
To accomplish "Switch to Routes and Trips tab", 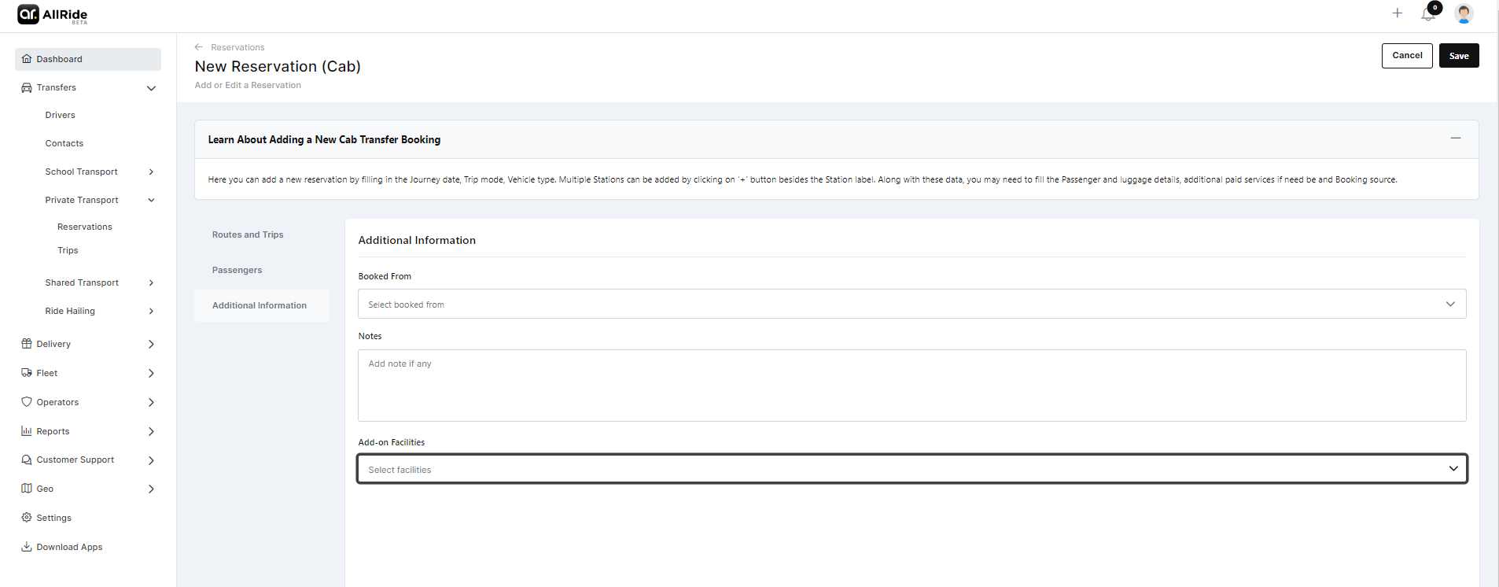I will (248, 234).
